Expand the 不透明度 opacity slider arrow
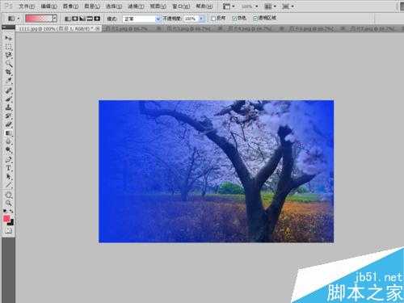 201,19
